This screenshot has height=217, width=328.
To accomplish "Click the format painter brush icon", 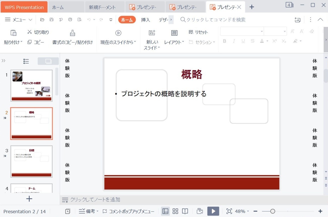I will pyautogui.click(x=72, y=33).
